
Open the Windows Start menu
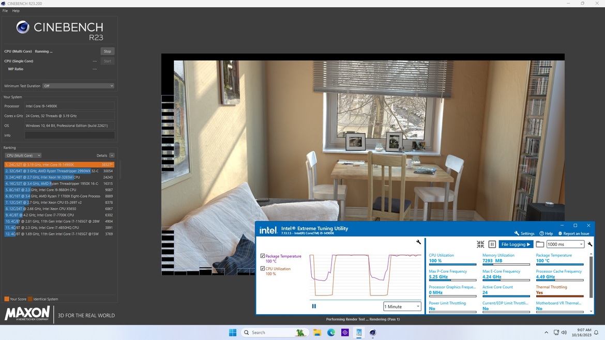[233, 332]
